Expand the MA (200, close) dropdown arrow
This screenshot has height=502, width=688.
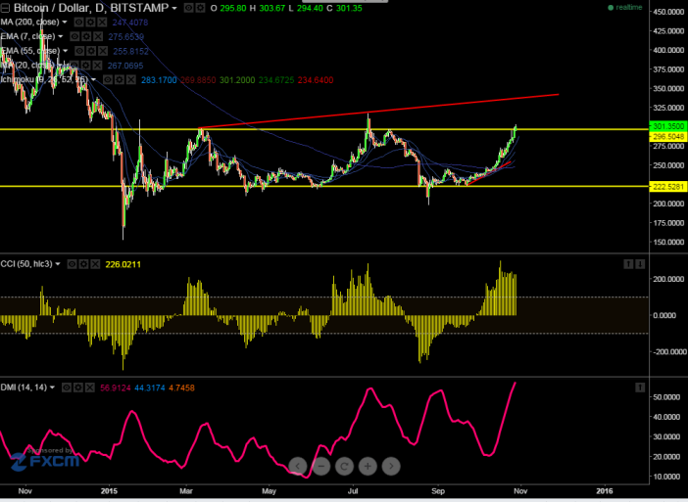coord(65,22)
